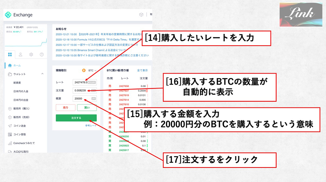Click the 販売所（売却） cube icon

[x=10, y=117]
